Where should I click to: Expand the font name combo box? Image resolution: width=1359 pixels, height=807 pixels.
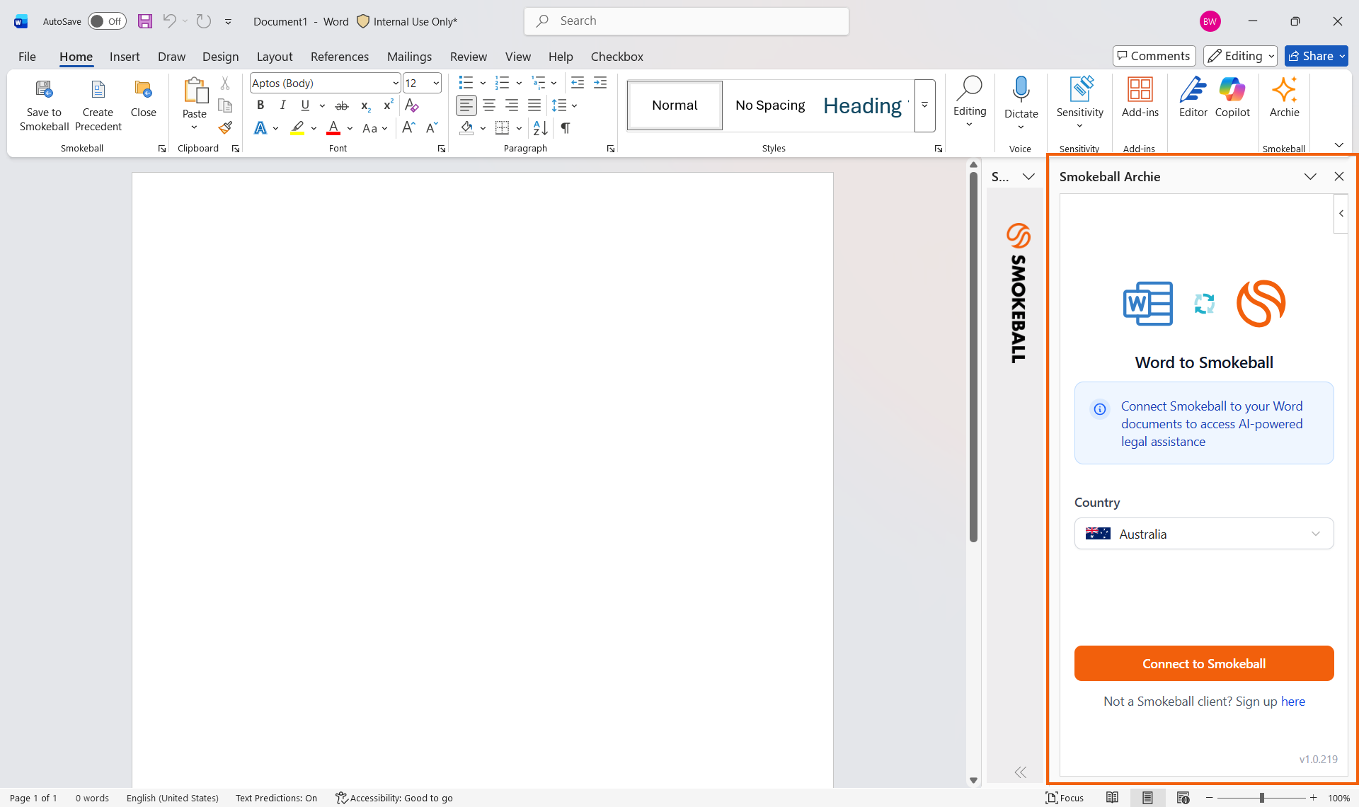pyautogui.click(x=395, y=84)
